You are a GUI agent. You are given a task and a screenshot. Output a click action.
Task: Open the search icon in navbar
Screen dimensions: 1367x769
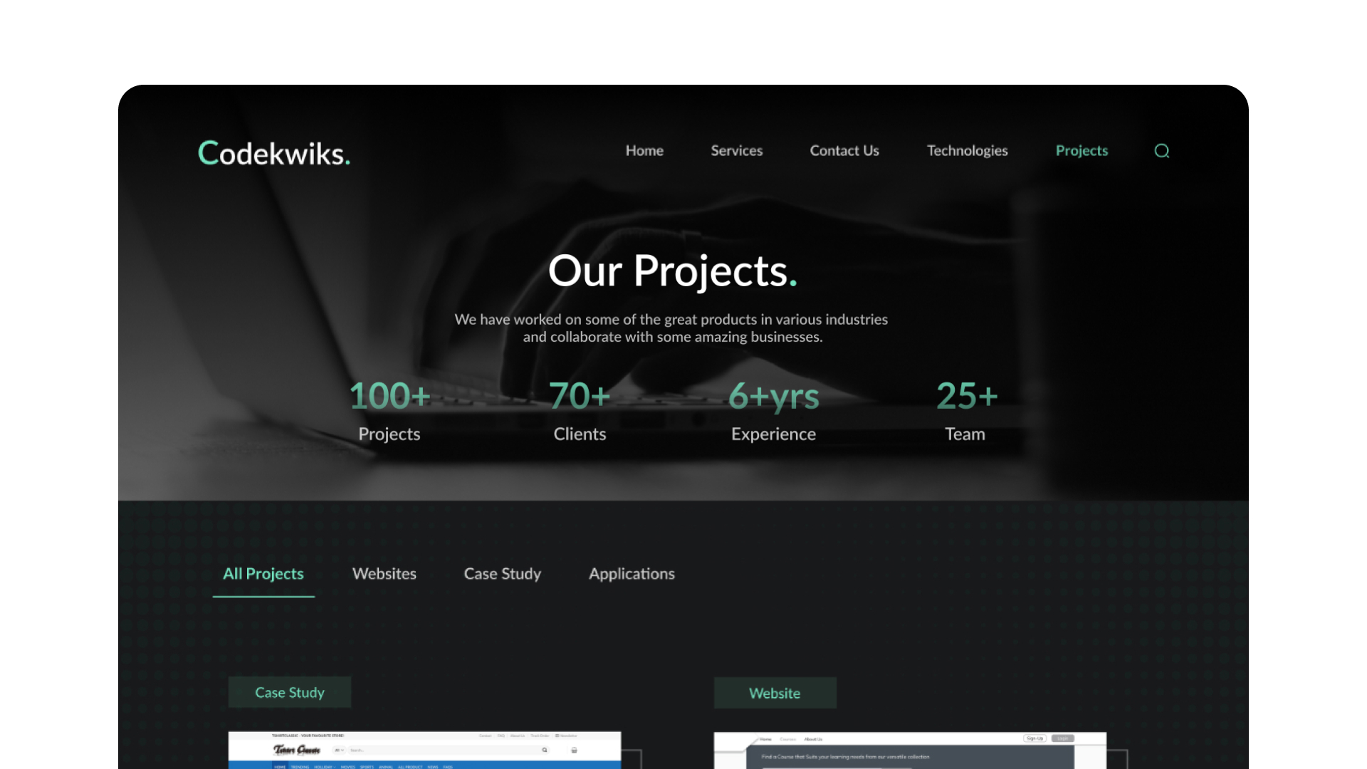1161,151
